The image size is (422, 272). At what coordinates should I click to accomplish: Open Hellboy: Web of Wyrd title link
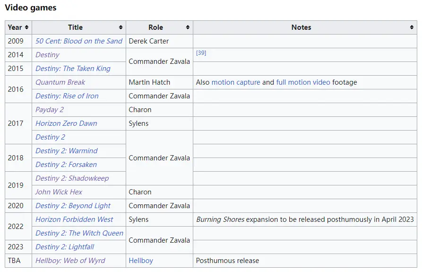point(70,261)
